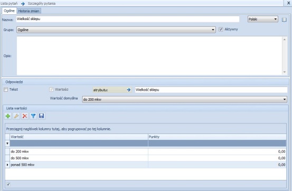Click Punkty value for 'ponad 500 mkw'
This screenshot has height=191, width=292.
(217, 165)
